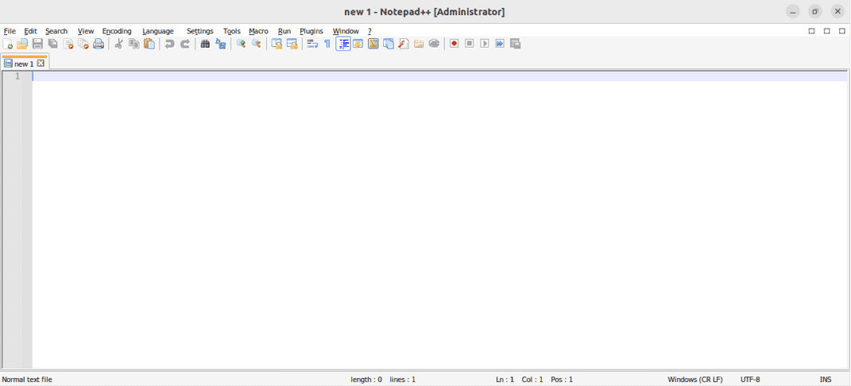The width and height of the screenshot is (851, 386).
Task: Click the Redo arrow icon
Action: 185,44
